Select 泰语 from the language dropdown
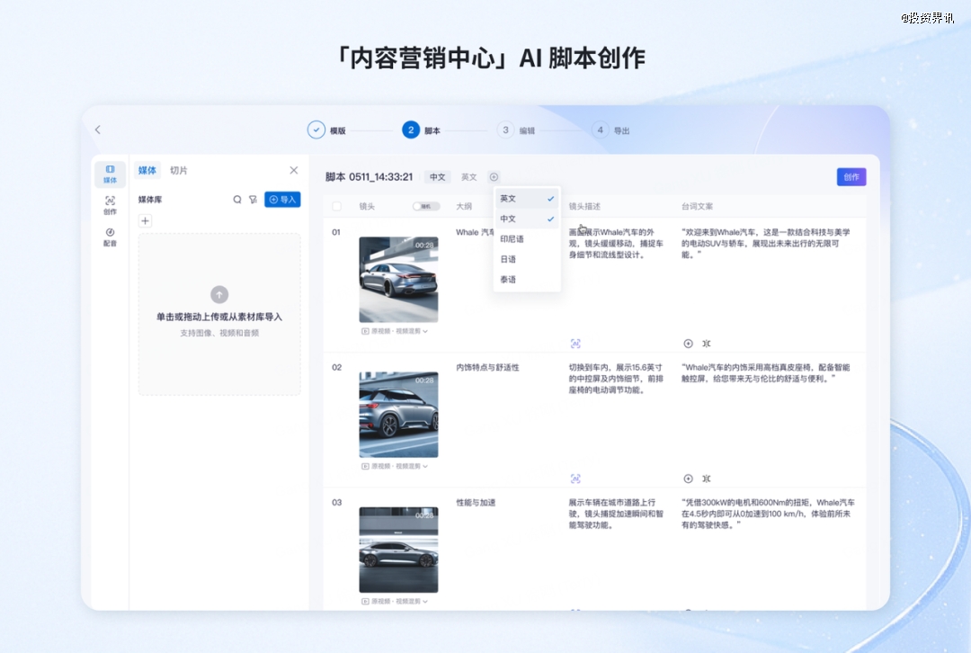The height and width of the screenshot is (653, 971). (527, 280)
